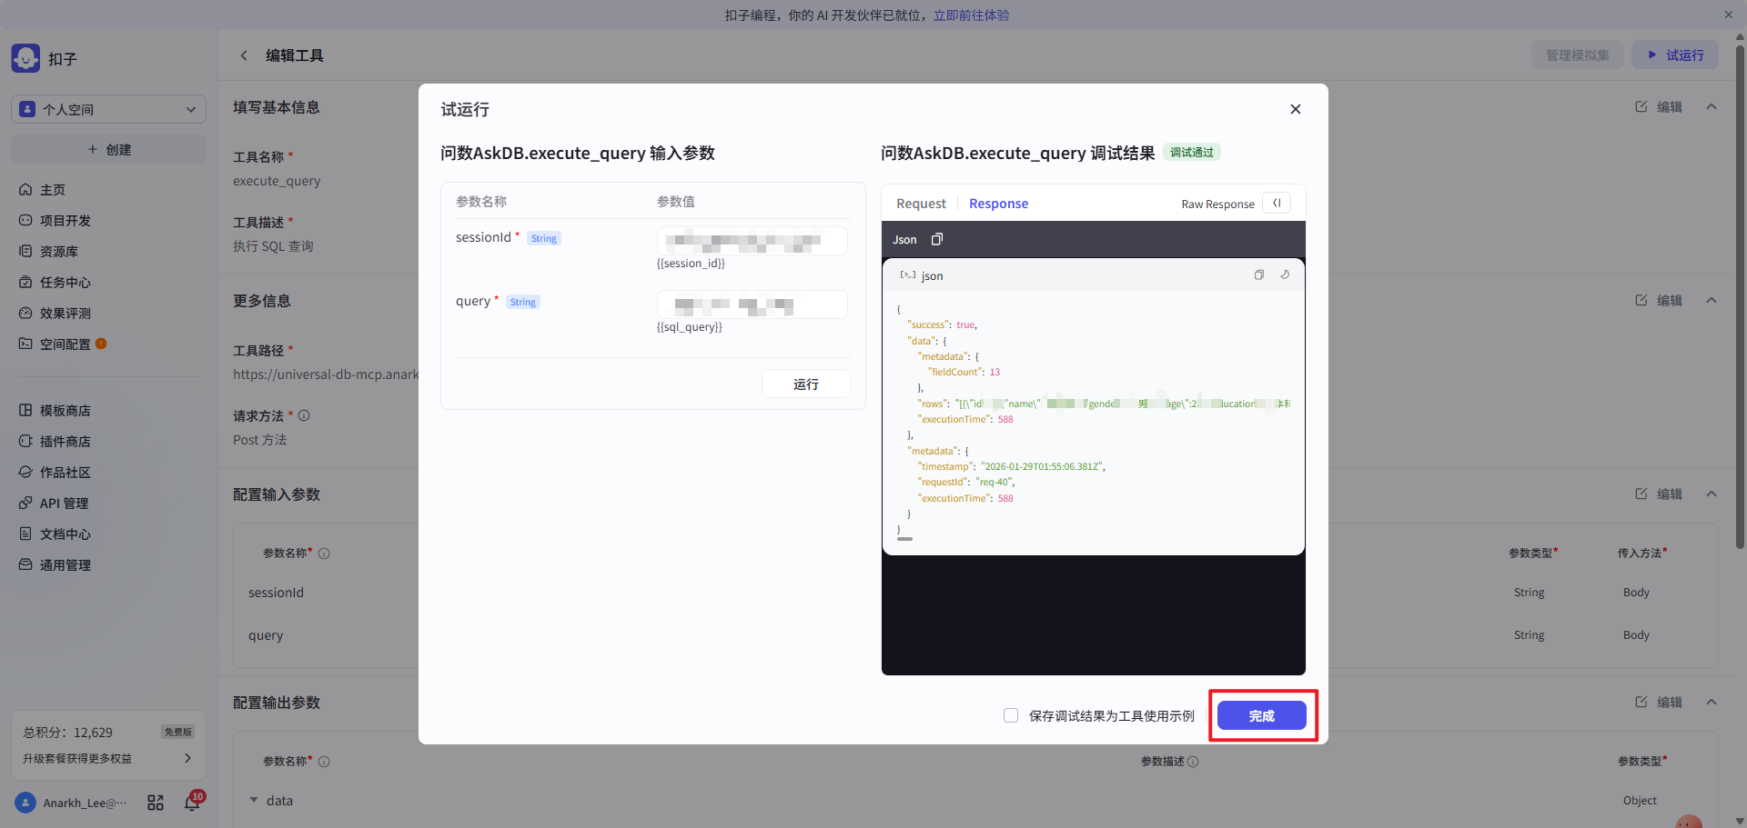Copy the json code block contents
This screenshot has height=828, width=1747.
click(1259, 274)
